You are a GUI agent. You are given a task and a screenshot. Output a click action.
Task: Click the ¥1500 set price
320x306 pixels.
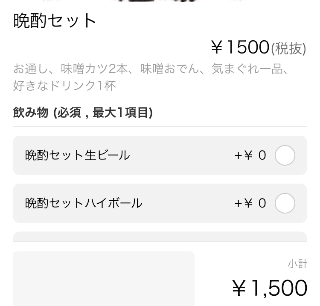point(240,48)
